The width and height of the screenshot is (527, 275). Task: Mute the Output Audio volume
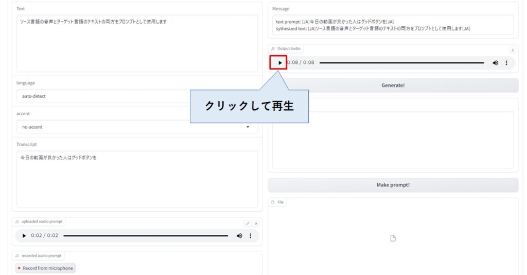click(495, 63)
